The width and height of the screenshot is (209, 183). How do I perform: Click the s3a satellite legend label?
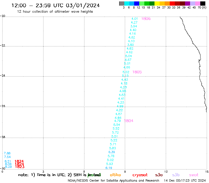tap(159, 175)
